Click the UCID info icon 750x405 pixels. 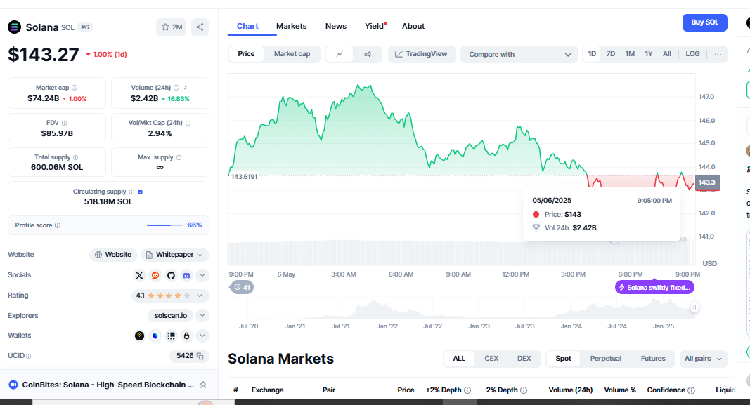coord(28,357)
